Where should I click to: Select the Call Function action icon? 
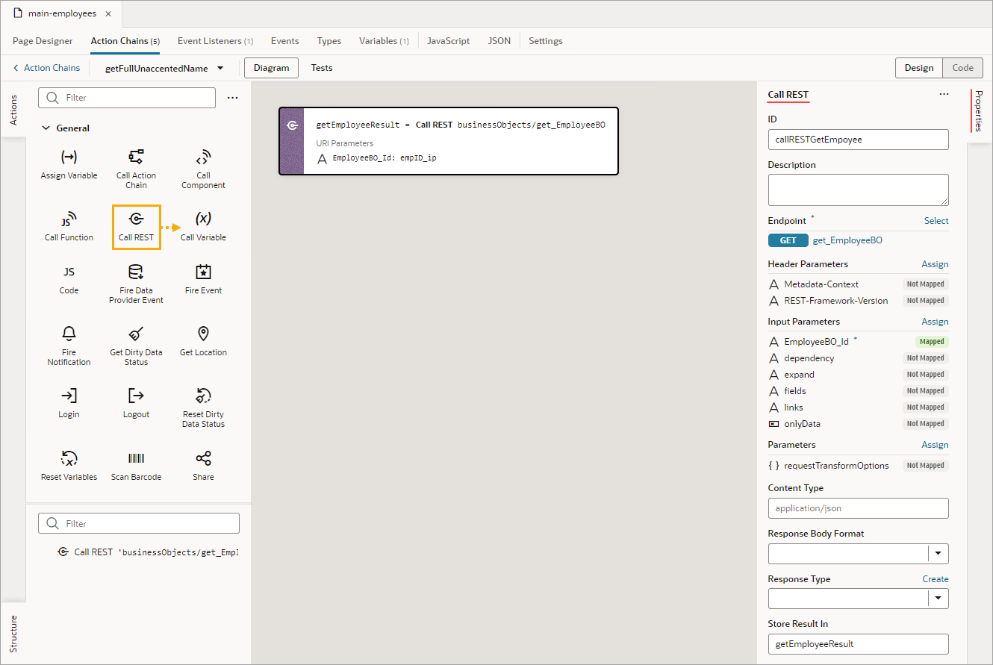click(x=69, y=219)
